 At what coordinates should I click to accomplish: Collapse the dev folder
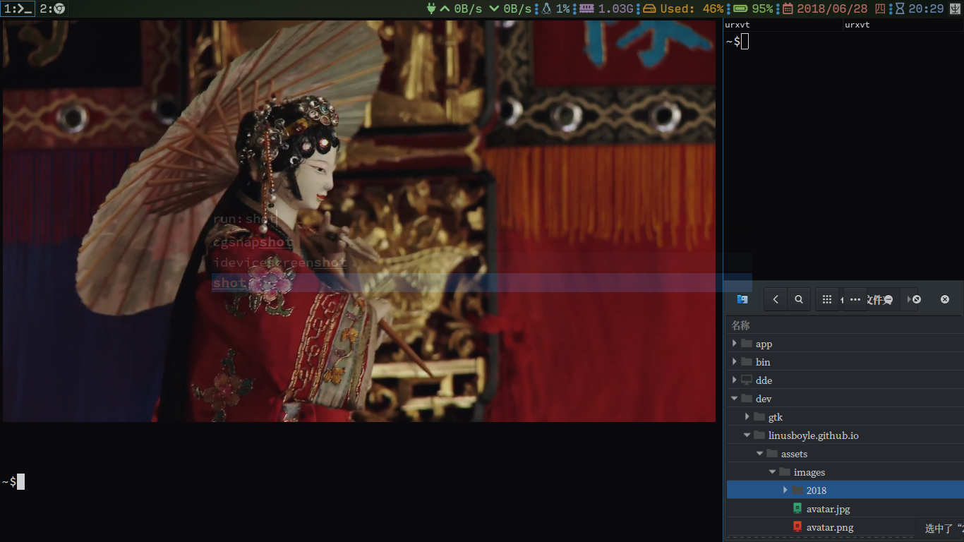click(x=735, y=399)
